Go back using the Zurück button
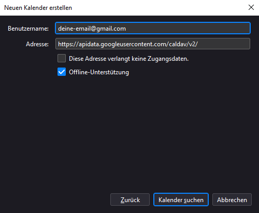 [130, 199]
